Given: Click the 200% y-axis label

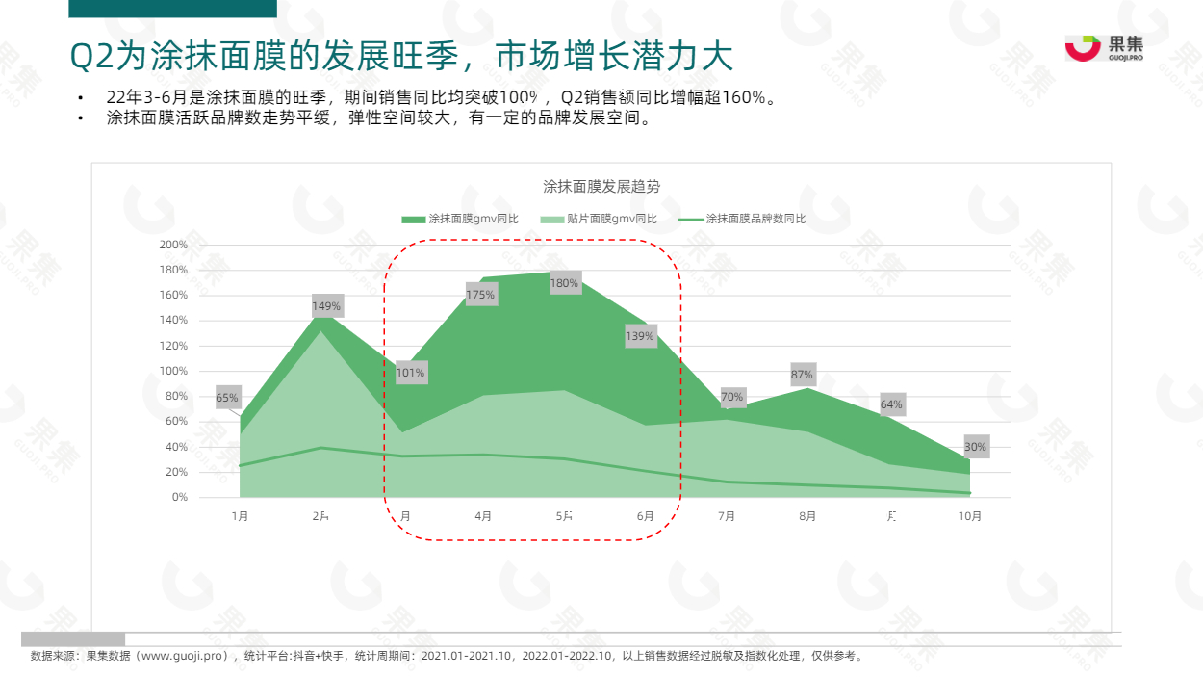Looking at the screenshot, I should click(x=173, y=245).
